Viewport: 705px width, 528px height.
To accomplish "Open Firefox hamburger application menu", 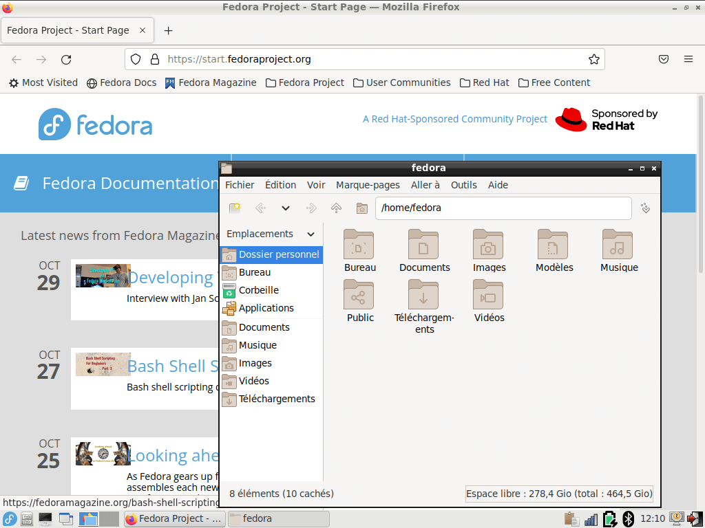I will [x=688, y=59].
